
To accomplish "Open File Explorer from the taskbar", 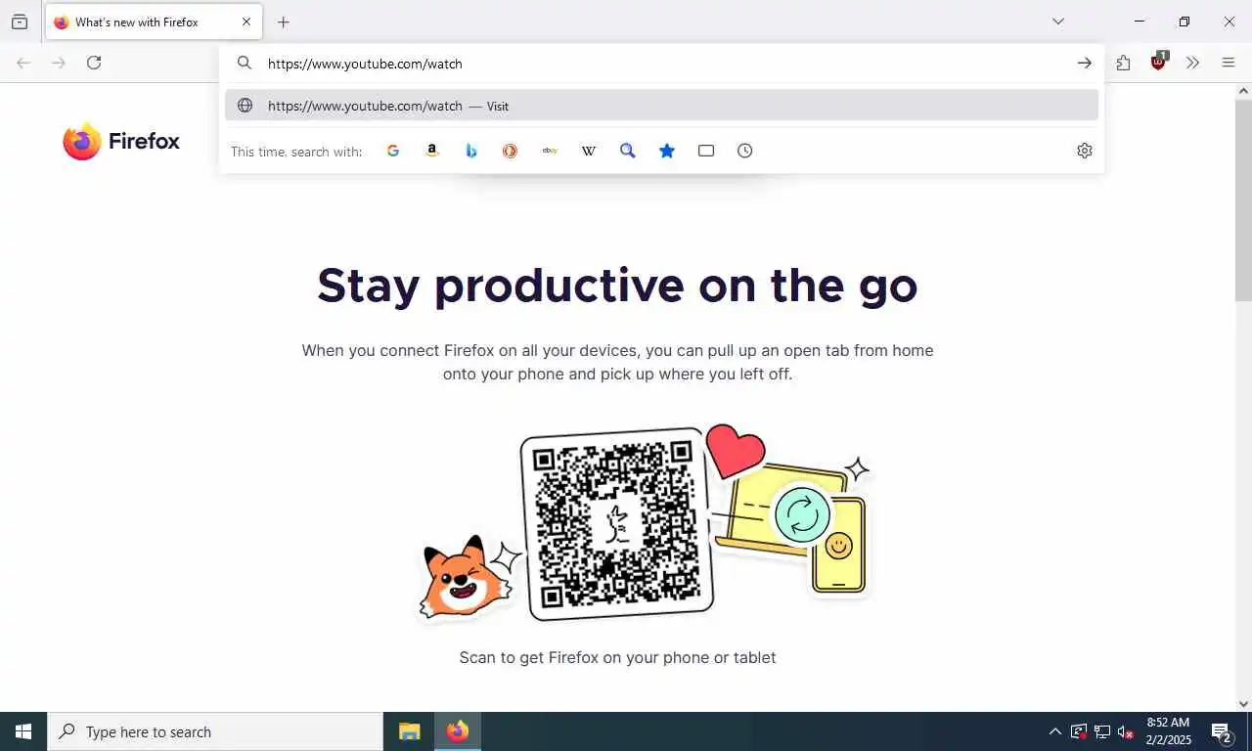I will coord(409,731).
